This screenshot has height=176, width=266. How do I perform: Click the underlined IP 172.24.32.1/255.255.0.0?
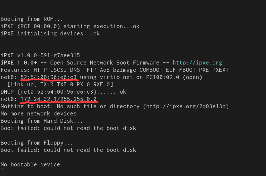[x=59, y=99]
